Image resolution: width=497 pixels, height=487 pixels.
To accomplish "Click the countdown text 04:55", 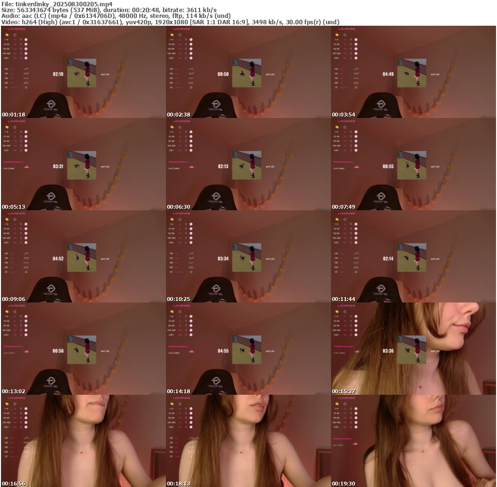I will click(x=223, y=351).
